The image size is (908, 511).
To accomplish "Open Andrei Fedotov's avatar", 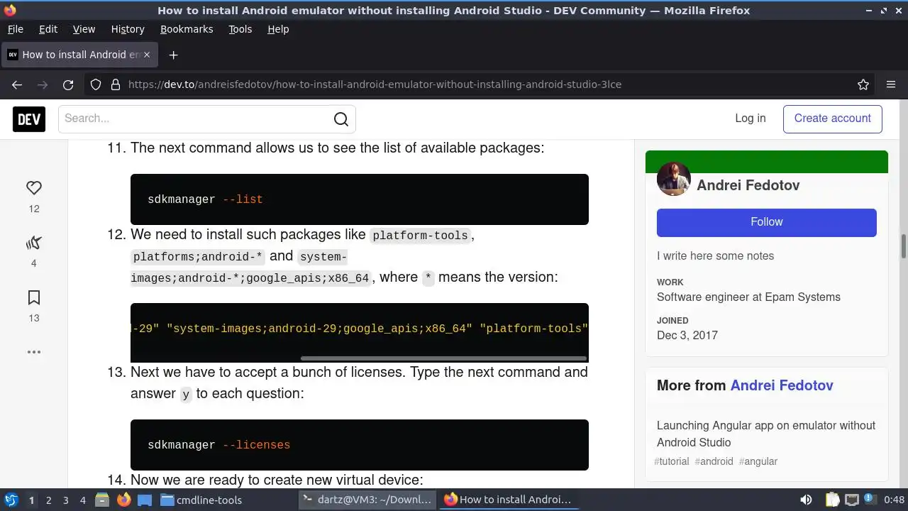I will 674,179.
